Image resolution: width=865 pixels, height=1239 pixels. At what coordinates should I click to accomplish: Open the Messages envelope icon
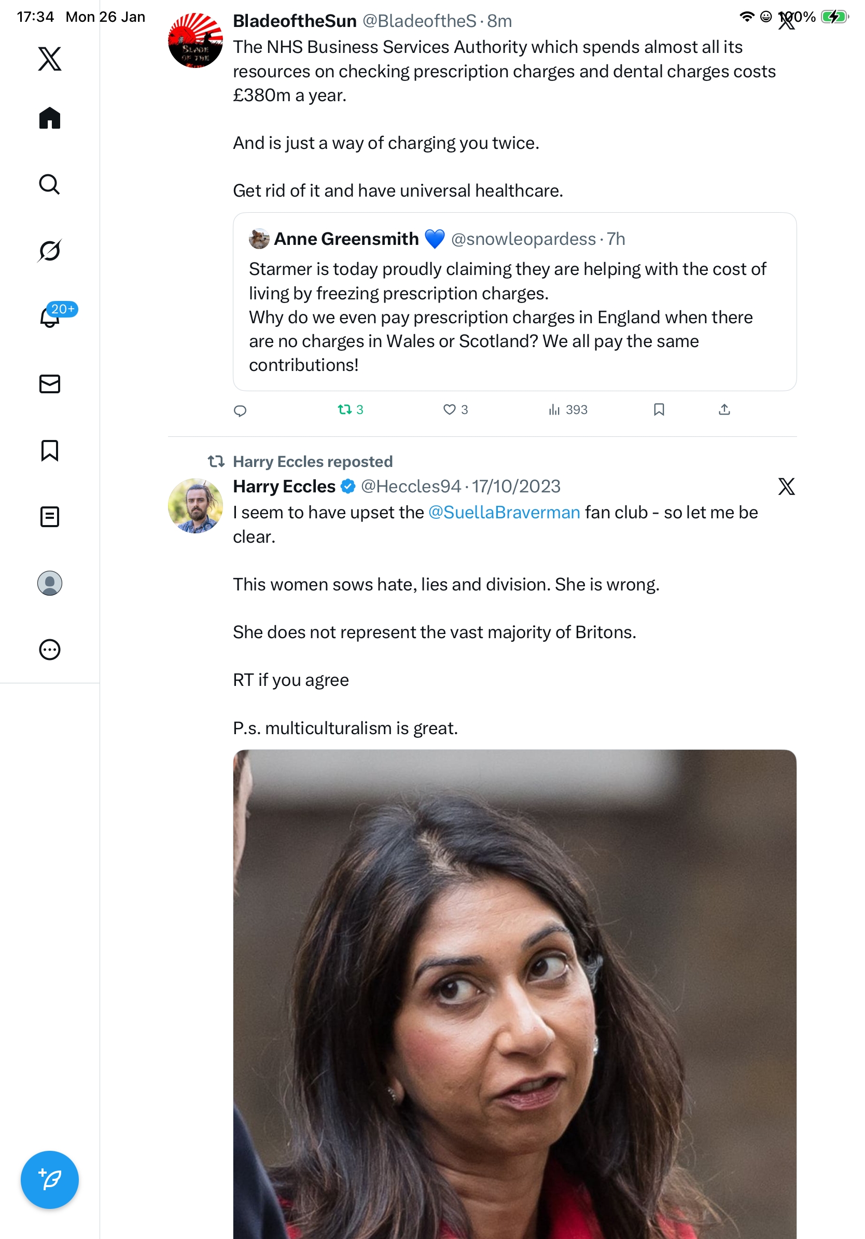[50, 383]
